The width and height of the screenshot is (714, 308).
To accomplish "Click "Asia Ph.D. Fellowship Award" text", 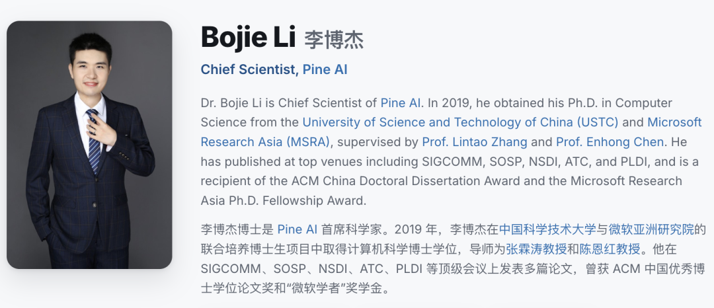I will click(x=283, y=201).
